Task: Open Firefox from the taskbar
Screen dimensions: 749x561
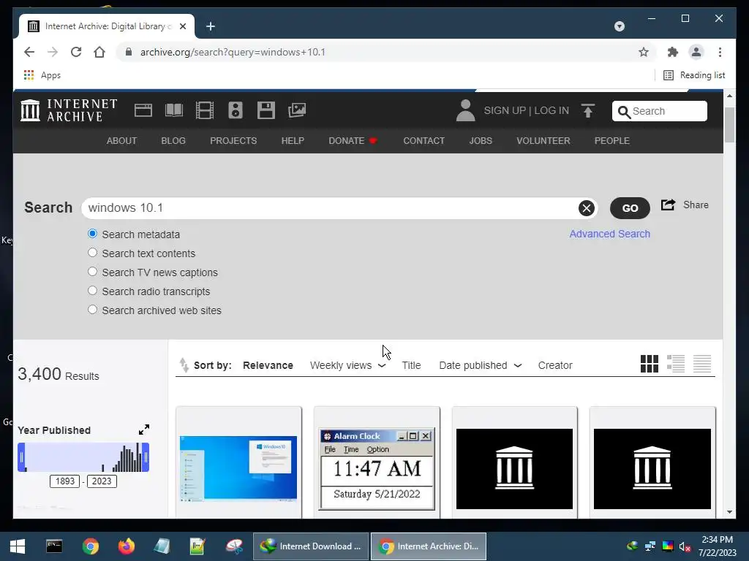Action: [x=126, y=546]
